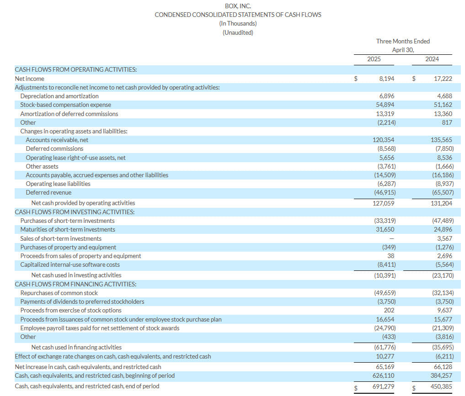The width and height of the screenshot is (465, 396).
Task: Click the "Purchases of short-term investments" label
Action: click(x=67, y=221)
